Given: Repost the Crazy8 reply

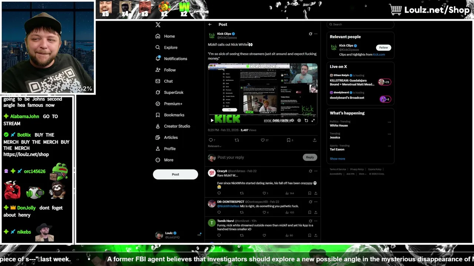Looking at the screenshot, I should click(242, 193).
